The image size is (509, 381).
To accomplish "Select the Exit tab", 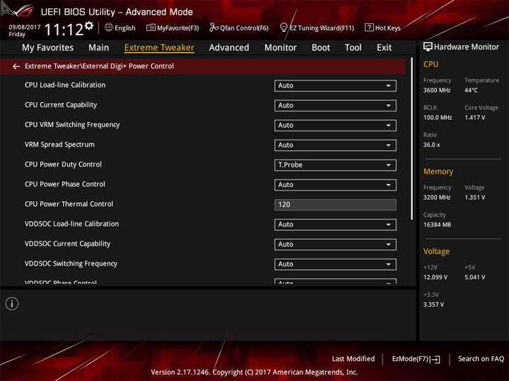I will coord(384,48).
